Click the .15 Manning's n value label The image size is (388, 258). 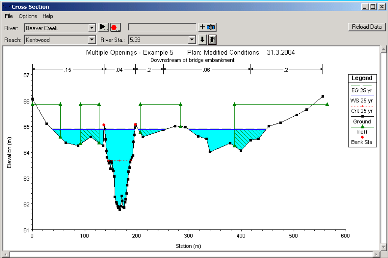point(67,70)
